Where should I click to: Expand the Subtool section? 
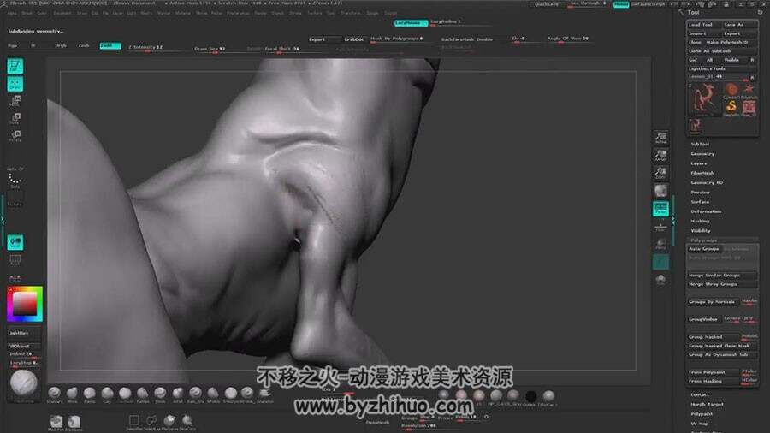[700, 145]
